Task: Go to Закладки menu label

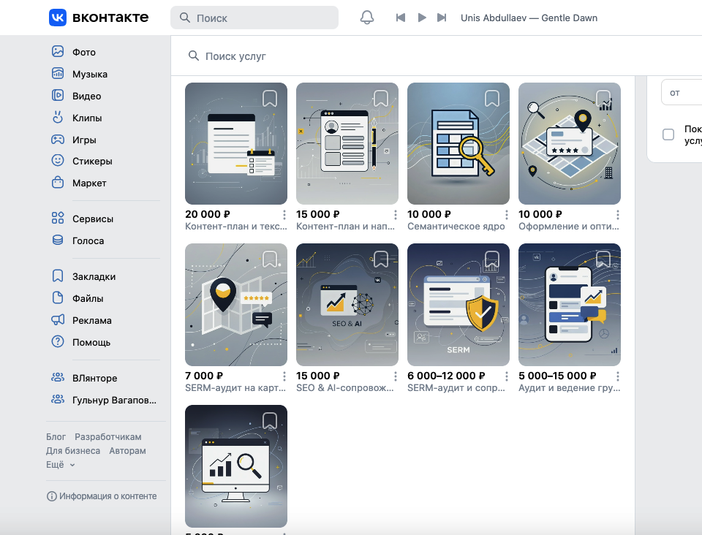Action: [94, 276]
